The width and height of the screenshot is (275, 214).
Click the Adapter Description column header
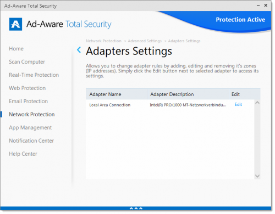(188, 94)
